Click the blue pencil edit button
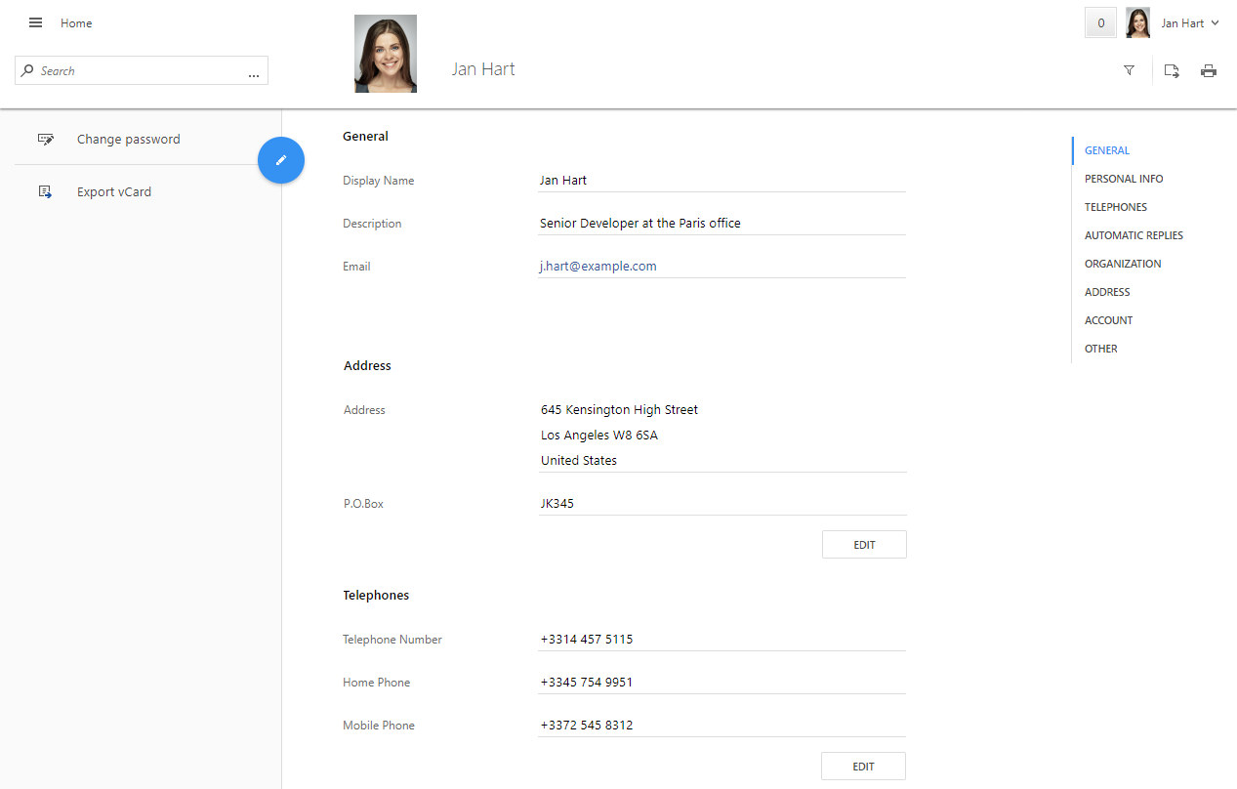This screenshot has width=1237, height=789. click(x=280, y=159)
